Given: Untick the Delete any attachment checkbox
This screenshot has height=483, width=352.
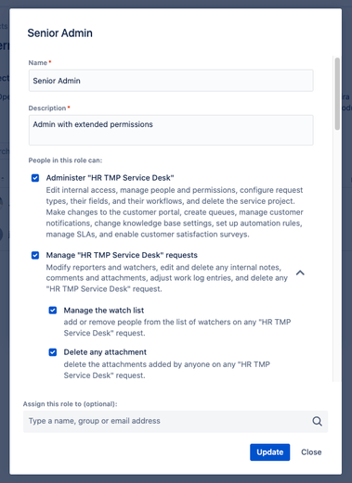Looking at the screenshot, I should (53, 352).
